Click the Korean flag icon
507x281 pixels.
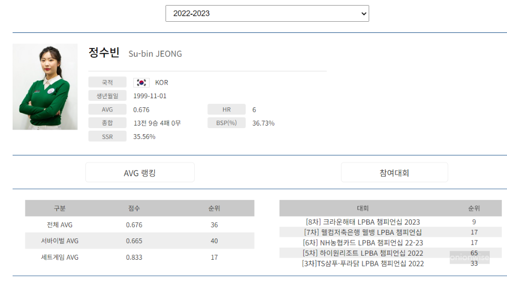[141, 83]
